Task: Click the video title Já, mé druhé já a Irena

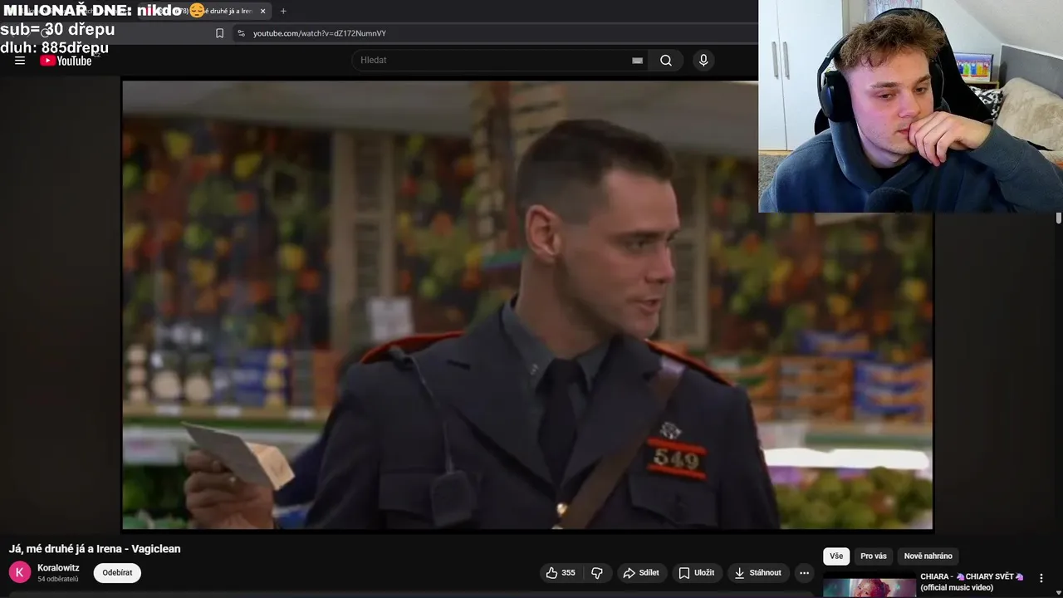Action: pos(95,549)
